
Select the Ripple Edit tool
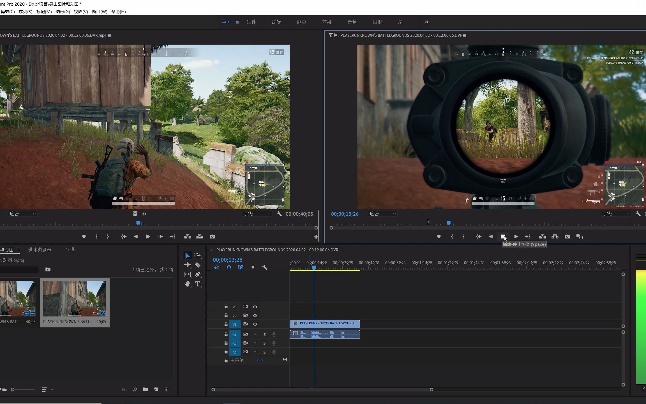pos(187,265)
